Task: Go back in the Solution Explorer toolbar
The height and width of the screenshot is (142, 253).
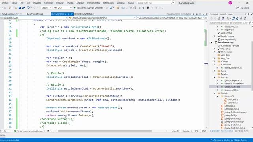Action: coord(211,19)
